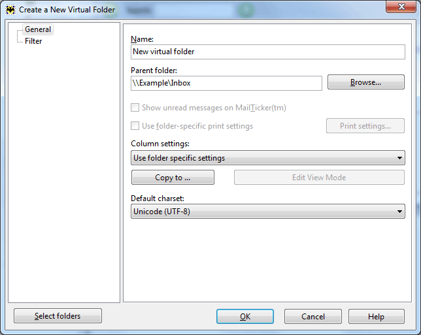Open the Default charset dropdown

(267, 212)
